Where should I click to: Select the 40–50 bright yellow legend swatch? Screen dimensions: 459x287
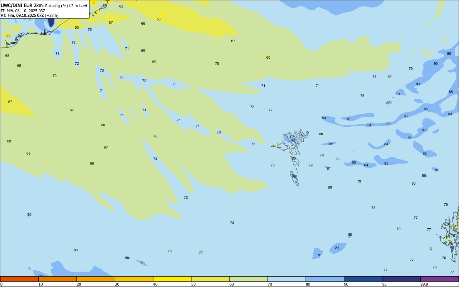coord(172,279)
